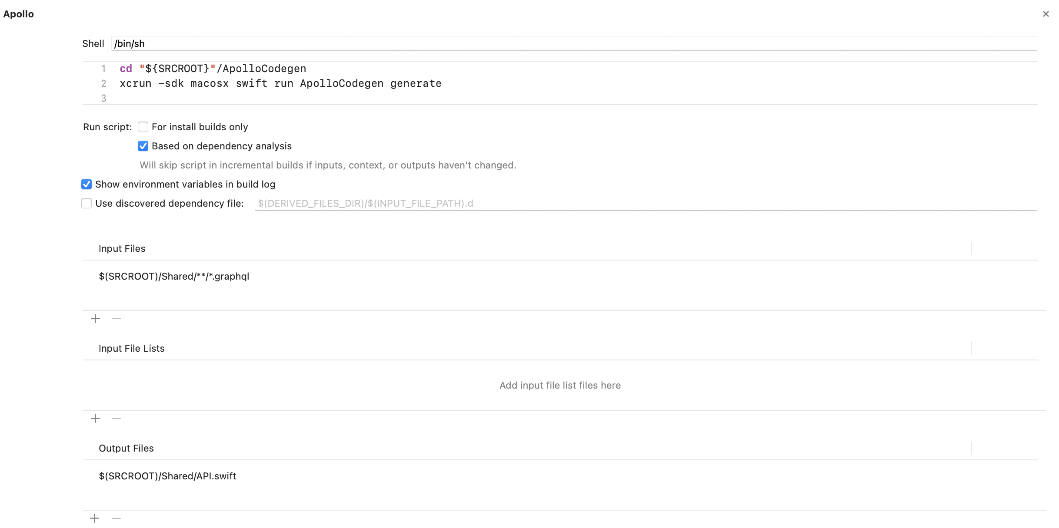This screenshot has width=1059, height=528.
Task: Toggle Show environment variables in build log
Action: click(87, 184)
